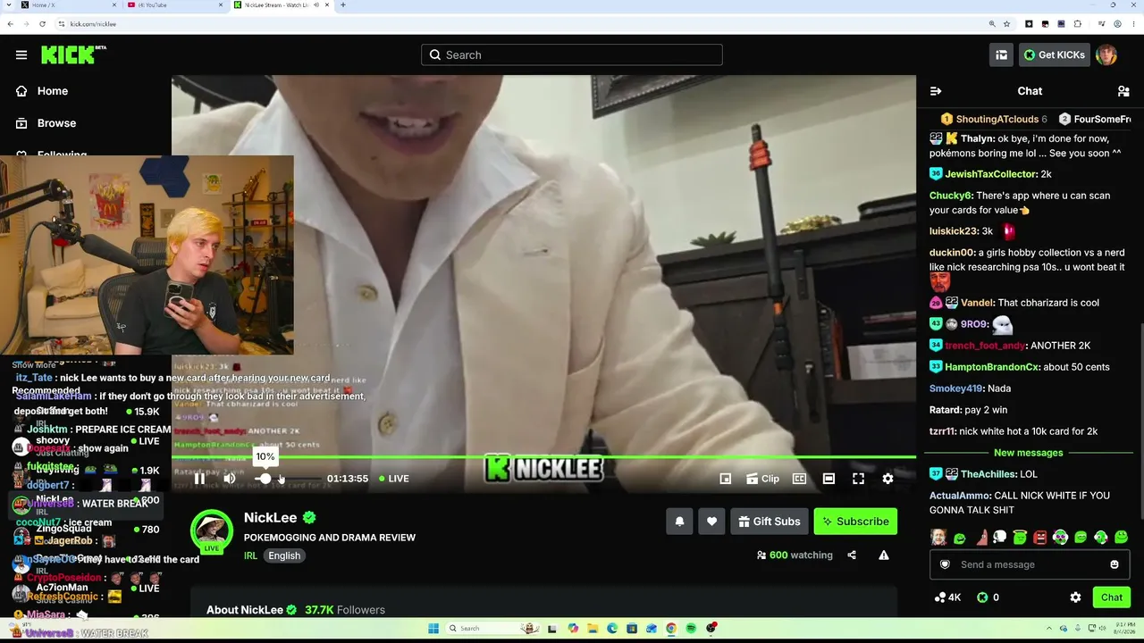Click the Send a message field

pos(1030,564)
